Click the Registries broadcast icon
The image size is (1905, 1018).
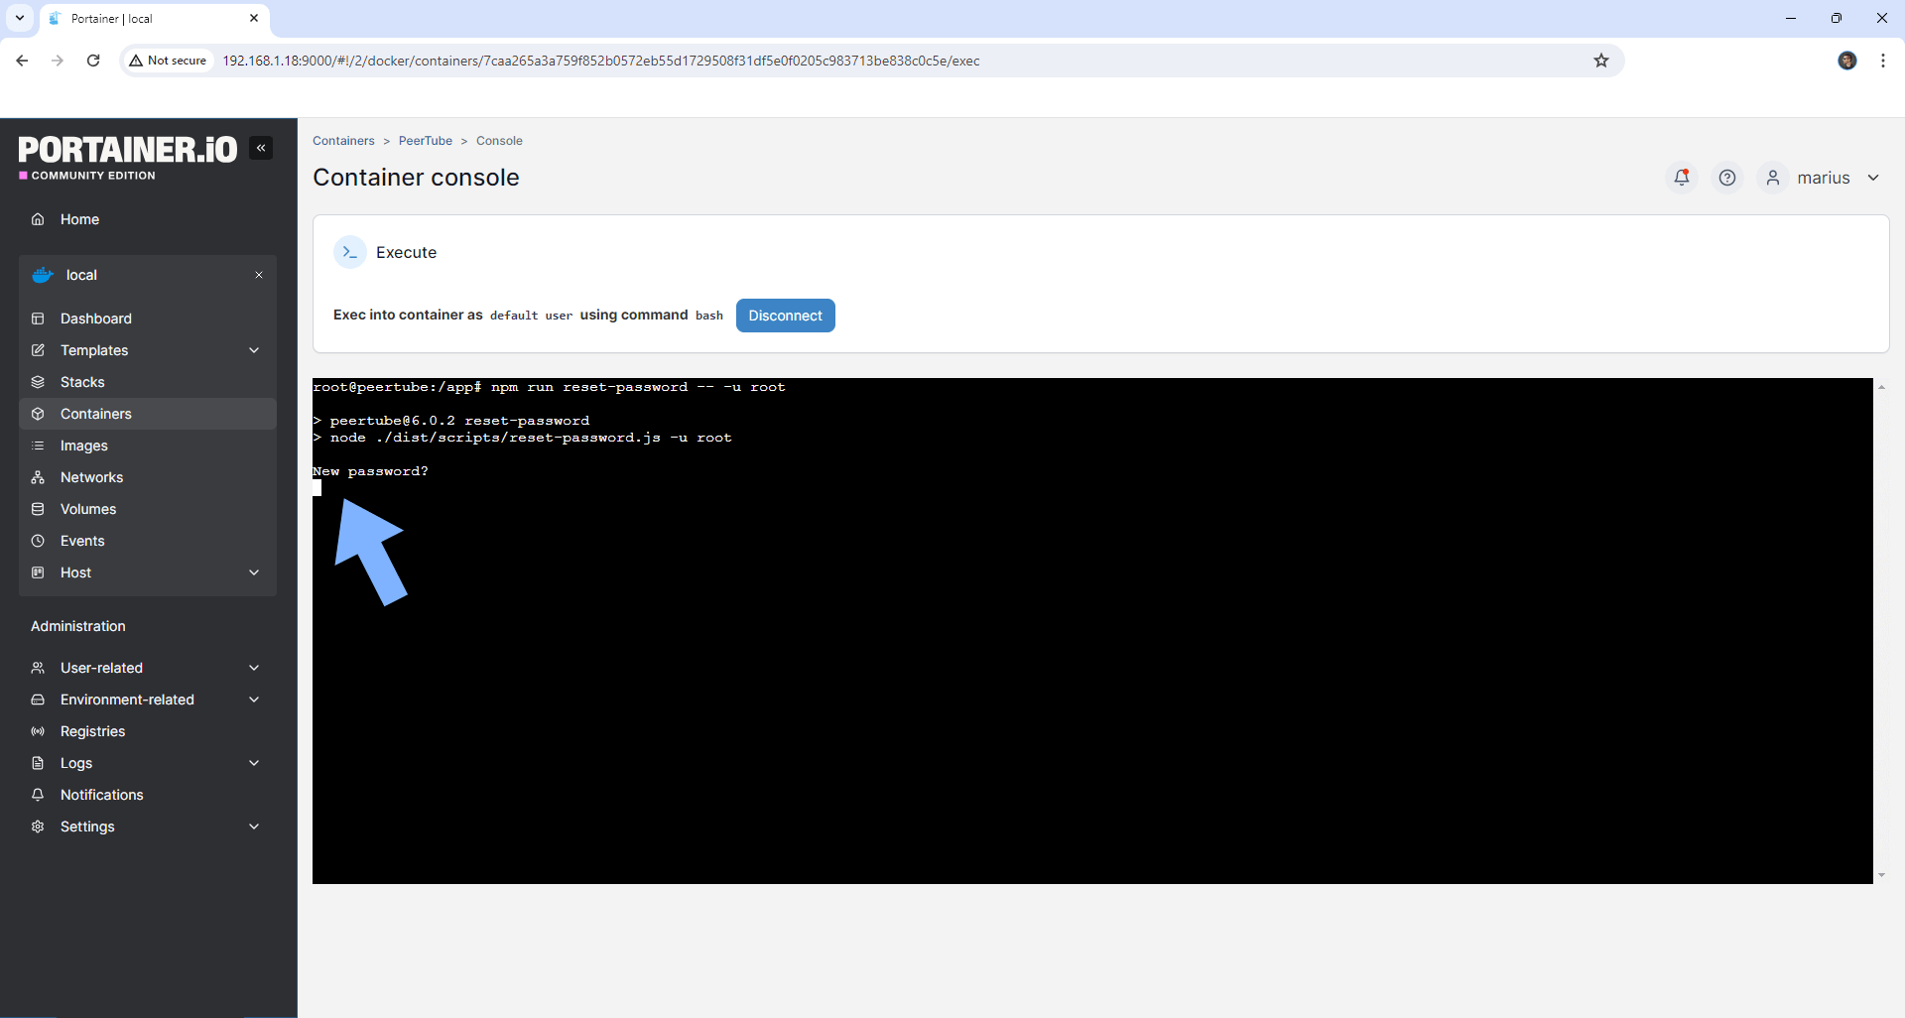point(38,731)
